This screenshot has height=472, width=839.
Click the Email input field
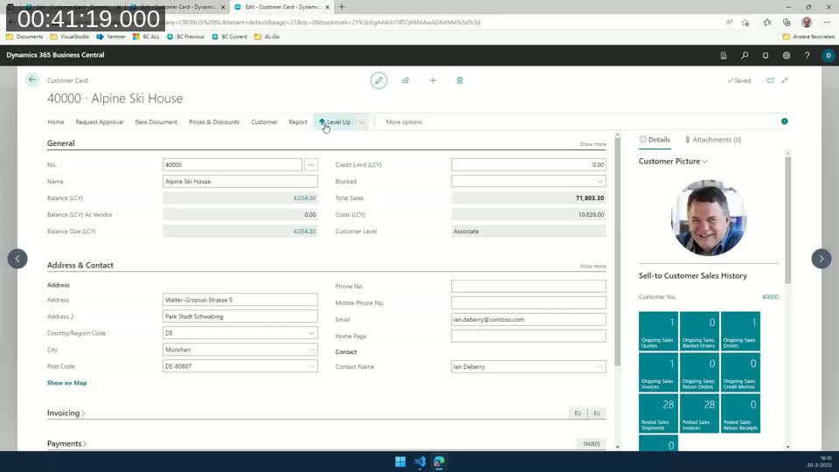click(x=529, y=320)
